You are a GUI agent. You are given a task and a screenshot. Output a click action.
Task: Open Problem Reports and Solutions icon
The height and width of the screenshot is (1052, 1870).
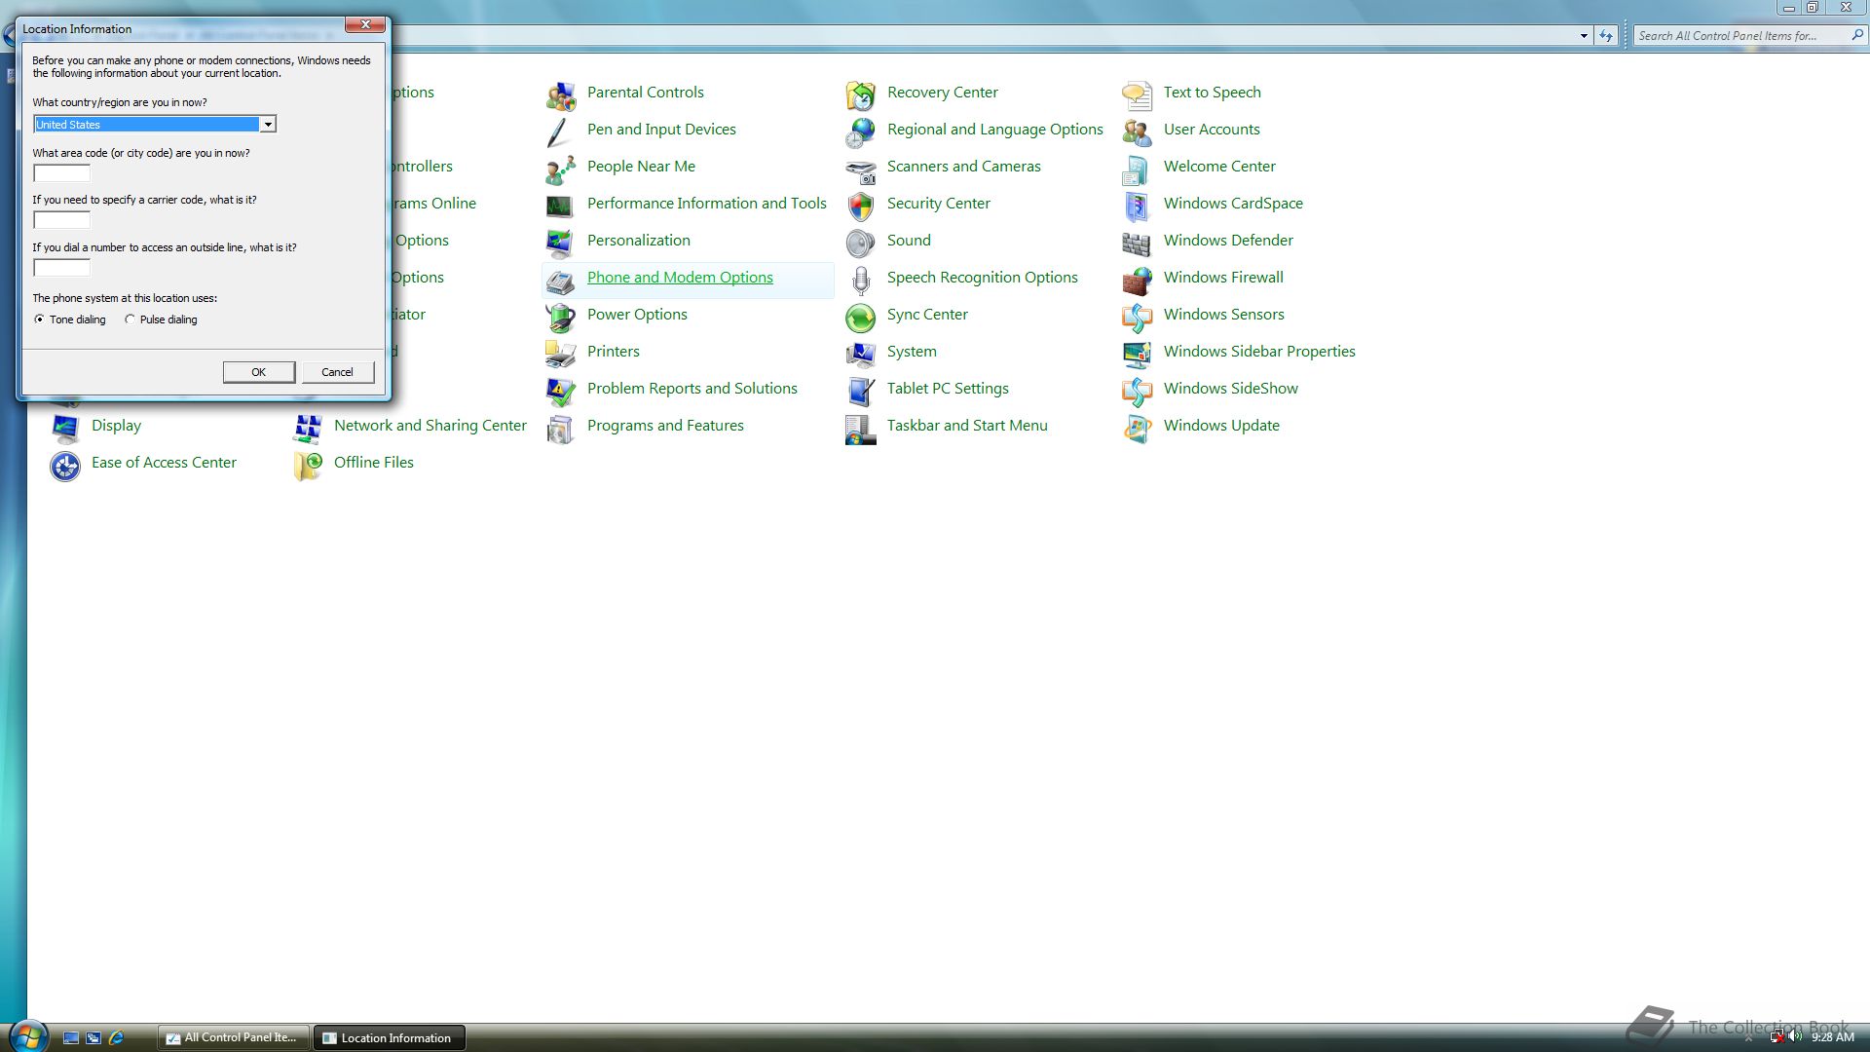click(x=560, y=391)
